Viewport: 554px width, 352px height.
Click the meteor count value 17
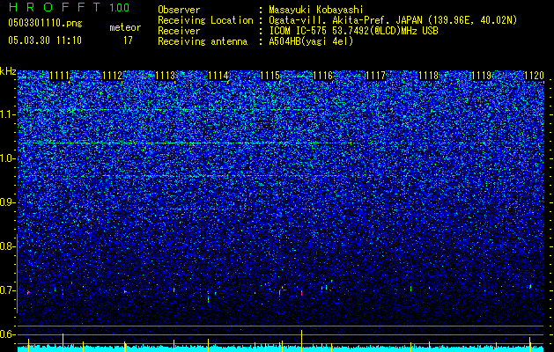point(128,40)
